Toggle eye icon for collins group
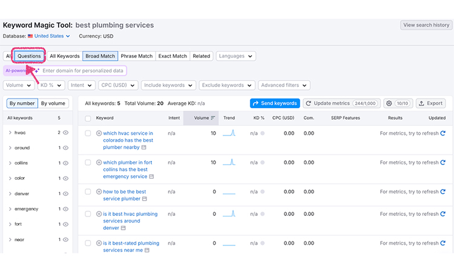 [x=66, y=163]
